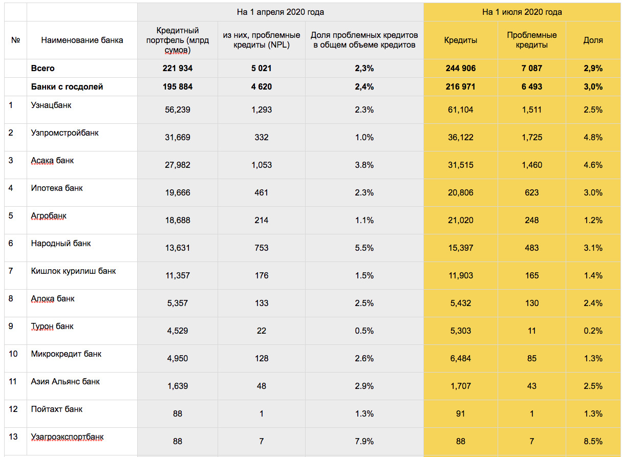The width and height of the screenshot is (622, 457).
Task: Select the 'Кишлок курилиш банк' cell
Action: coord(73,271)
